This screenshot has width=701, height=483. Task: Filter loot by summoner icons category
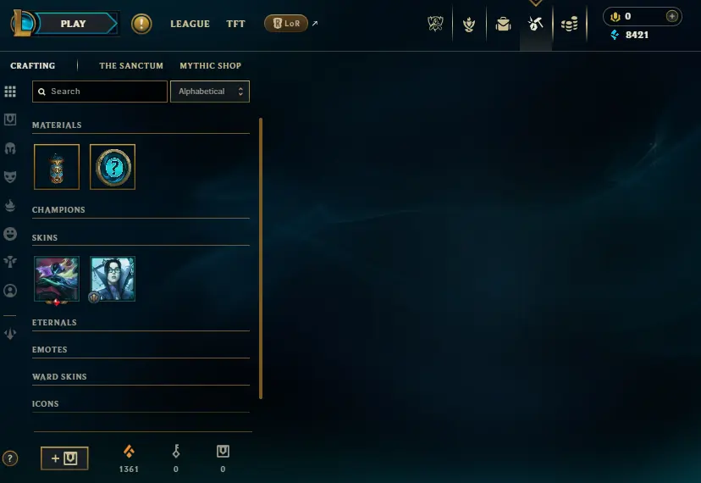tap(10, 291)
